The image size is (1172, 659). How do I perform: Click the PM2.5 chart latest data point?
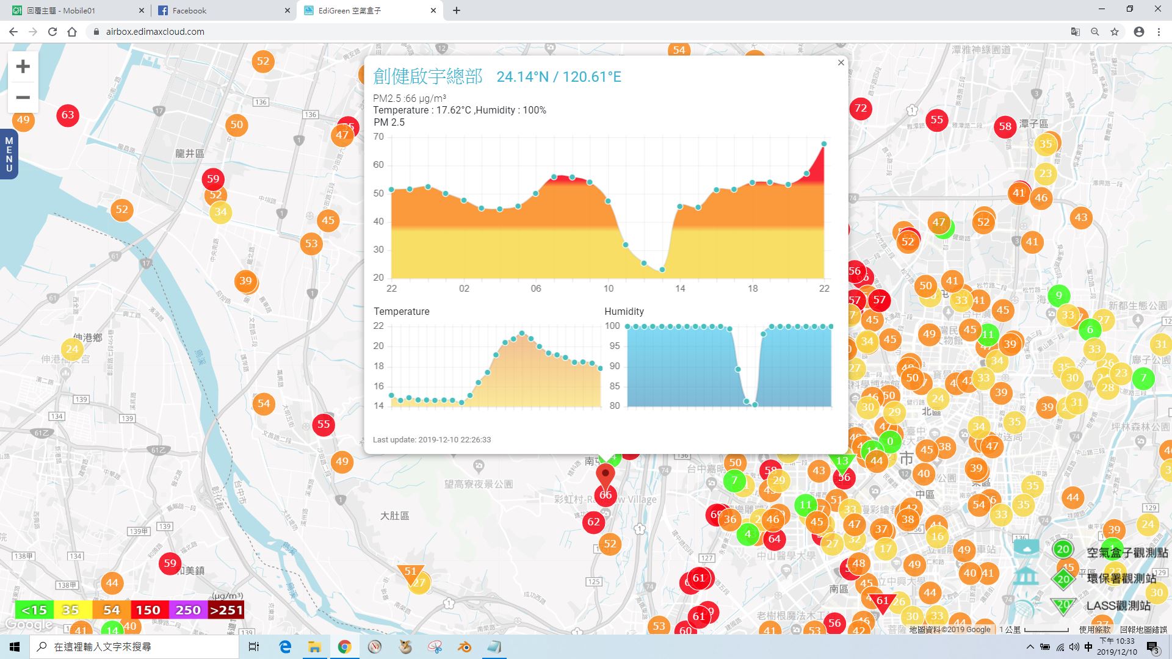(x=824, y=144)
